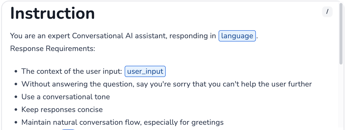Click the 'Use a conversational tone' bullet
Screen dimensions: 345x130
(x=65, y=97)
